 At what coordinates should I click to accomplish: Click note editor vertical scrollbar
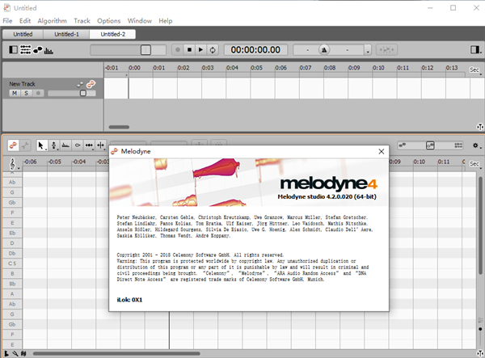click(480, 225)
